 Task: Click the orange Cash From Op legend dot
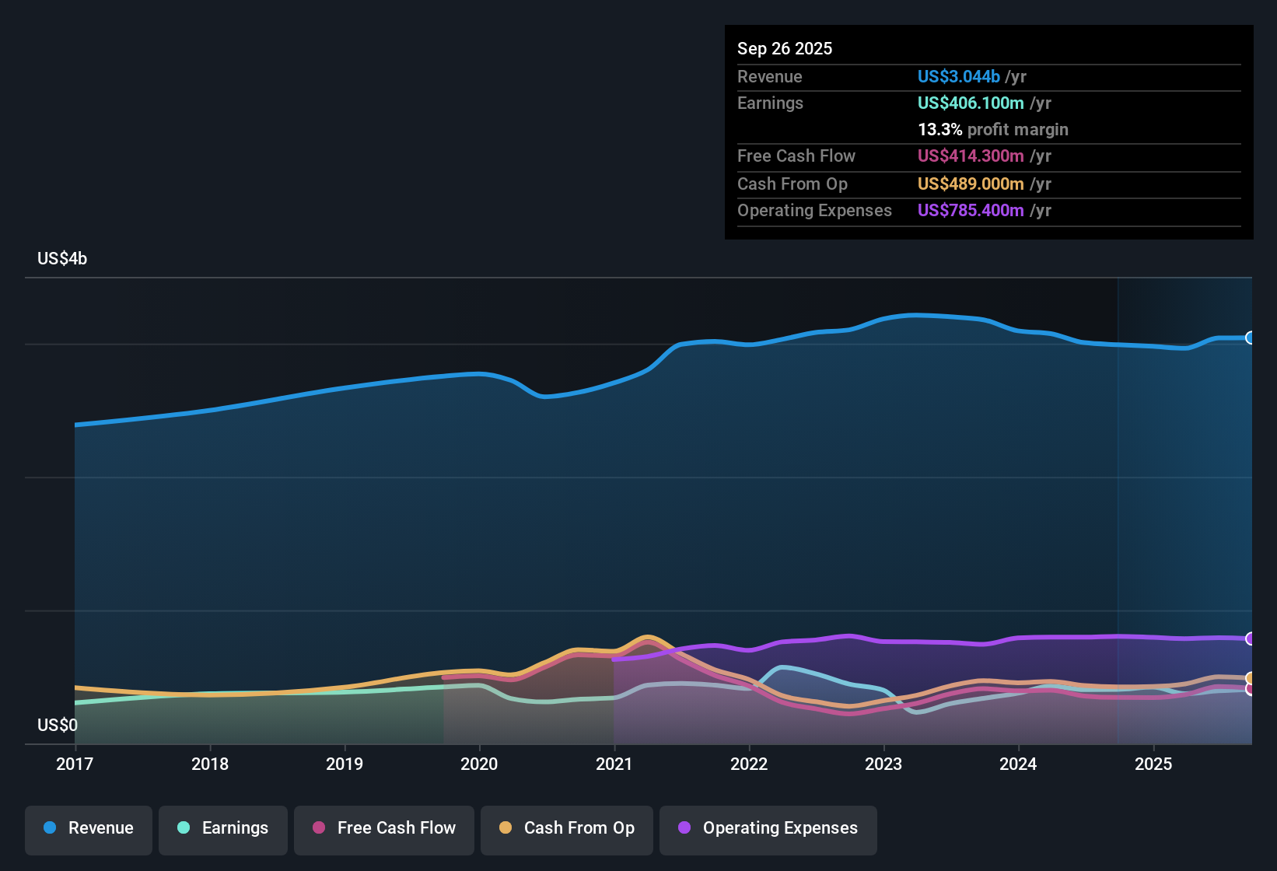[x=505, y=828]
